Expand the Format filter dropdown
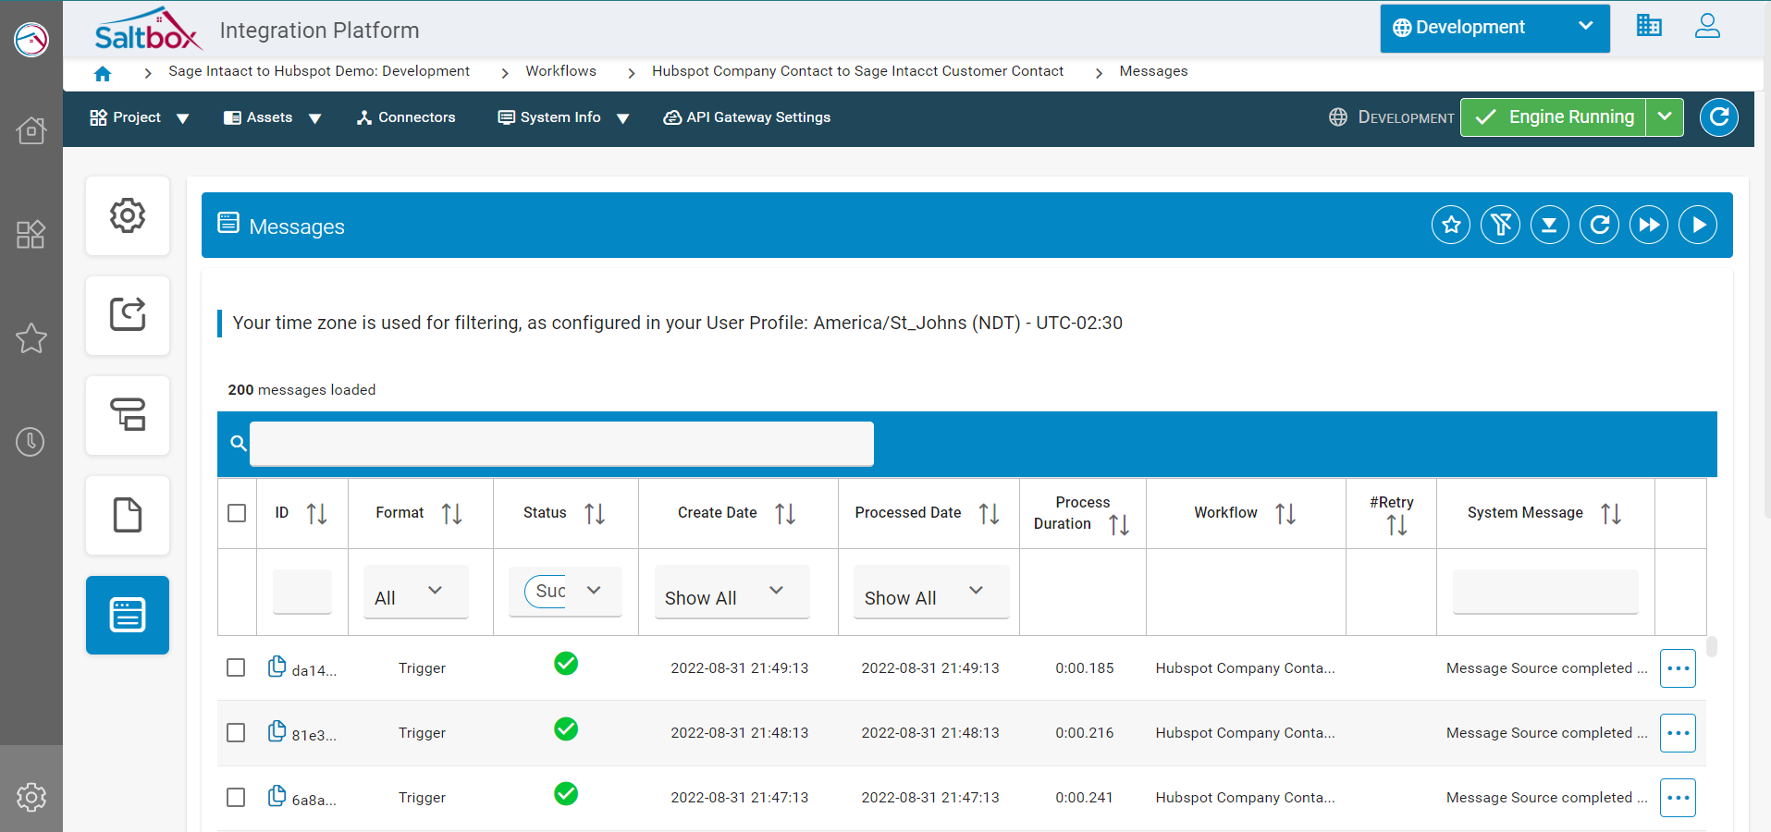Screen dimensions: 1771x832 (x=415, y=593)
